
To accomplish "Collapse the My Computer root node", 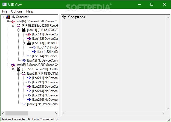I will (3, 17).
